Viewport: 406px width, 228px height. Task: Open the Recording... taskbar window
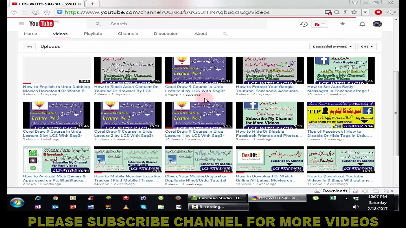tap(219, 207)
